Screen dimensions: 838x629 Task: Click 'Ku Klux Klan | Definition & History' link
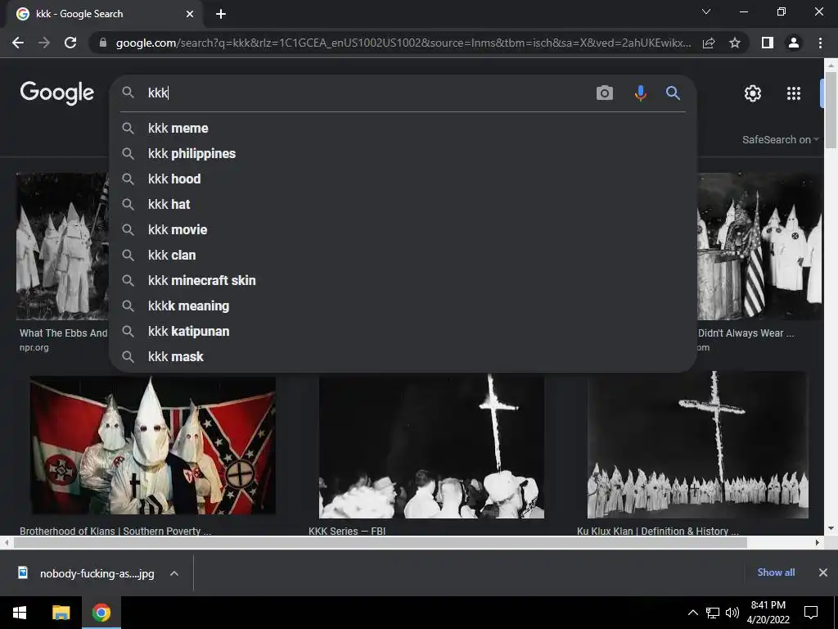pos(658,531)
